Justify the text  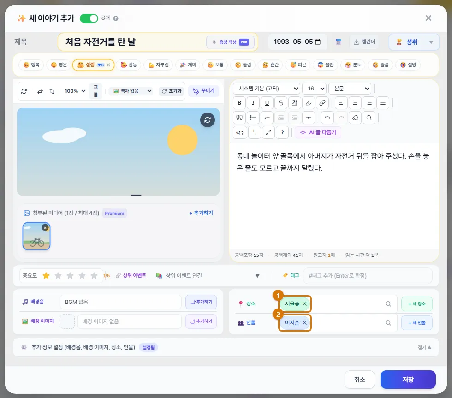[x=383, y=103]
